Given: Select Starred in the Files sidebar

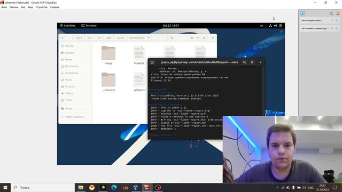Looking at the screenshot, I should pos(75,53).
